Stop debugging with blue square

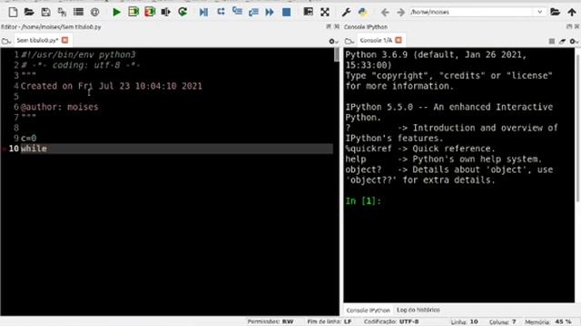click(x=286, y=12)
